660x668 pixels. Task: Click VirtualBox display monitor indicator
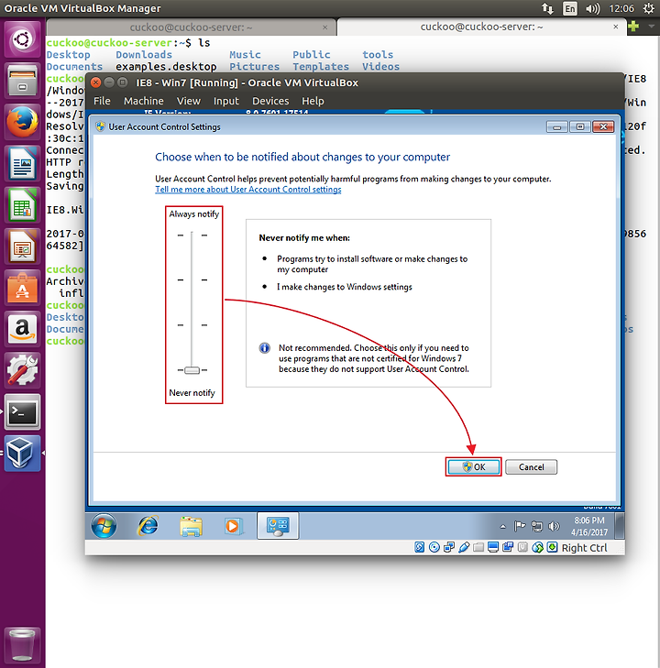pyautogui.click(x=493, y=547)
